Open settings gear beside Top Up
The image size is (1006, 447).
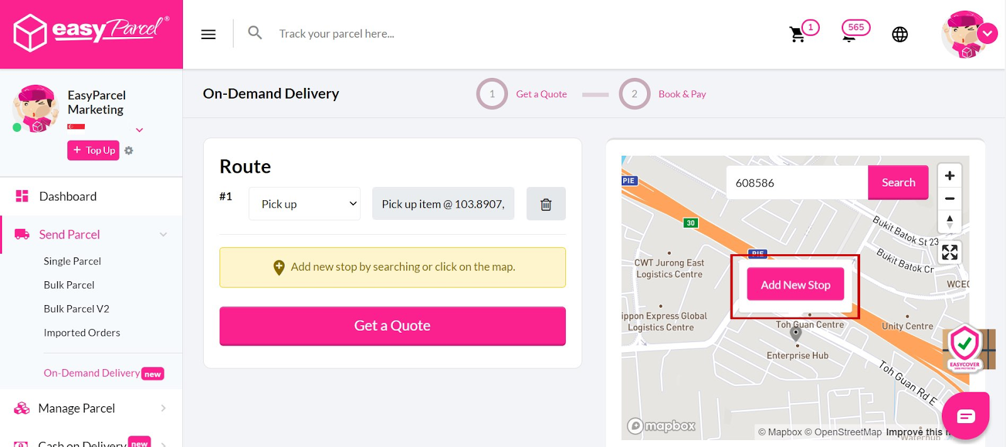(x=128, y=150)
